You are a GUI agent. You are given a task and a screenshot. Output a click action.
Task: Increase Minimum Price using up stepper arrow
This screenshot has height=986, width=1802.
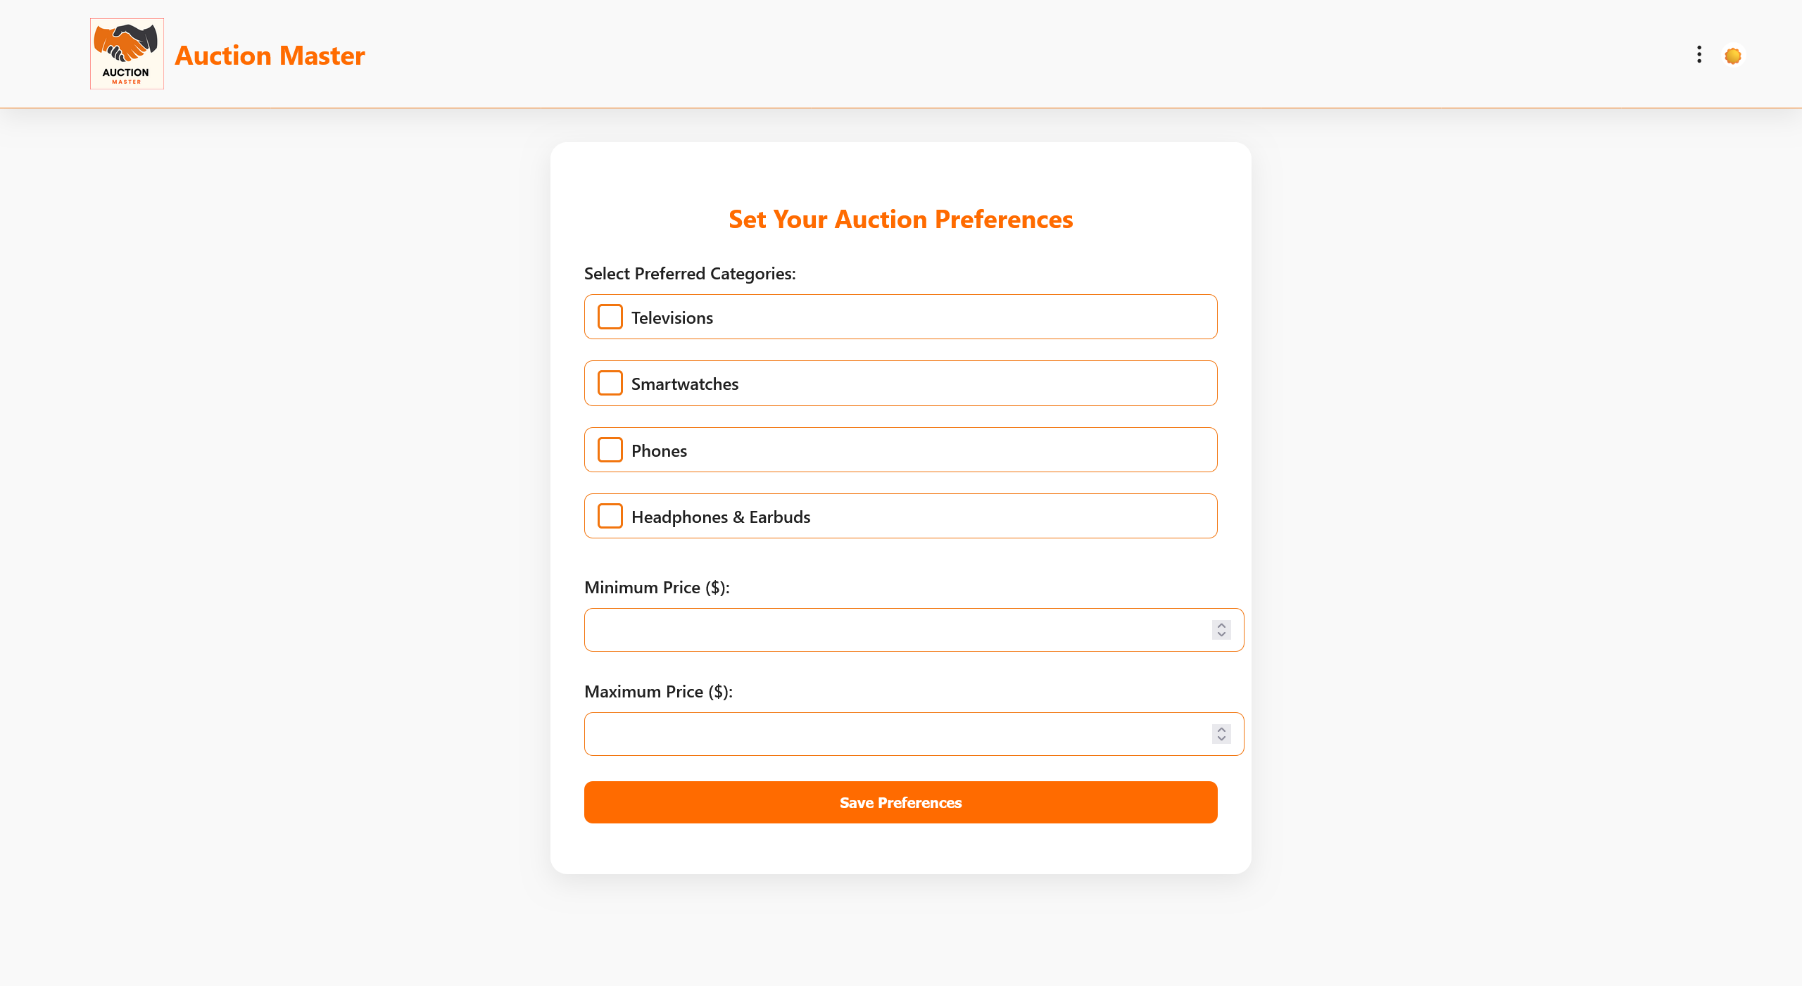coord(1221,625)
